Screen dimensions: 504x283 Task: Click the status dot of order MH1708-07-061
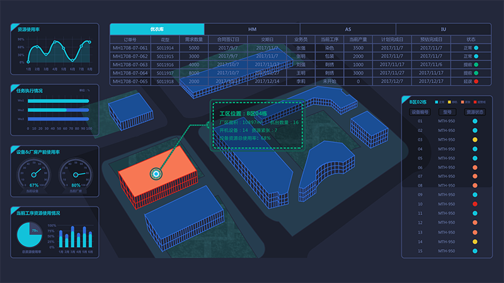coord(476,48)
